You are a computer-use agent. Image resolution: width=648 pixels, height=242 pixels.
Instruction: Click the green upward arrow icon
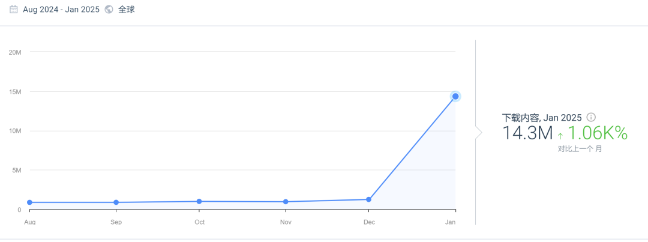[560, 136]
